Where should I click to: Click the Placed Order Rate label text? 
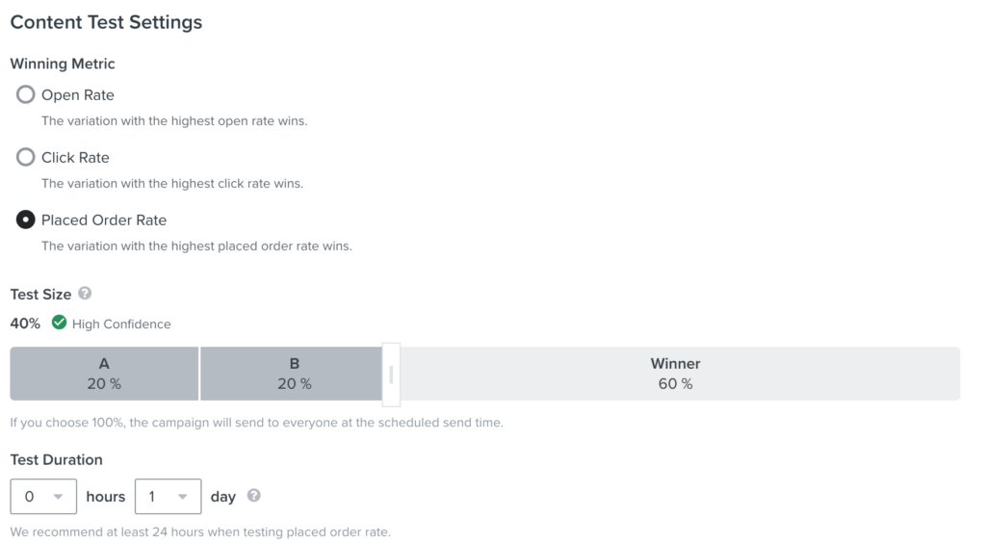[104, 220]
